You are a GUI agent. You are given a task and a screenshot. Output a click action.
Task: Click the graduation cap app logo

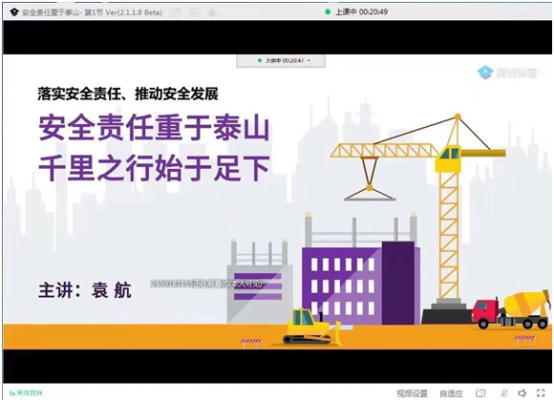tap(13, 12)
